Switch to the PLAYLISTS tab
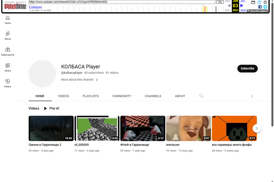274x182 pixels. 91,96
